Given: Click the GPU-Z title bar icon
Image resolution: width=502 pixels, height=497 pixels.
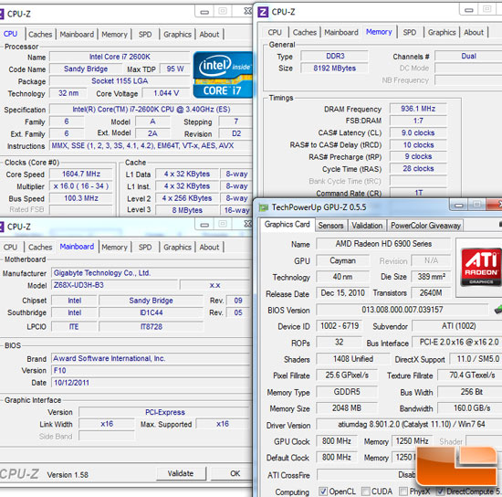Looking at the screenshot, I should point(263,207).
